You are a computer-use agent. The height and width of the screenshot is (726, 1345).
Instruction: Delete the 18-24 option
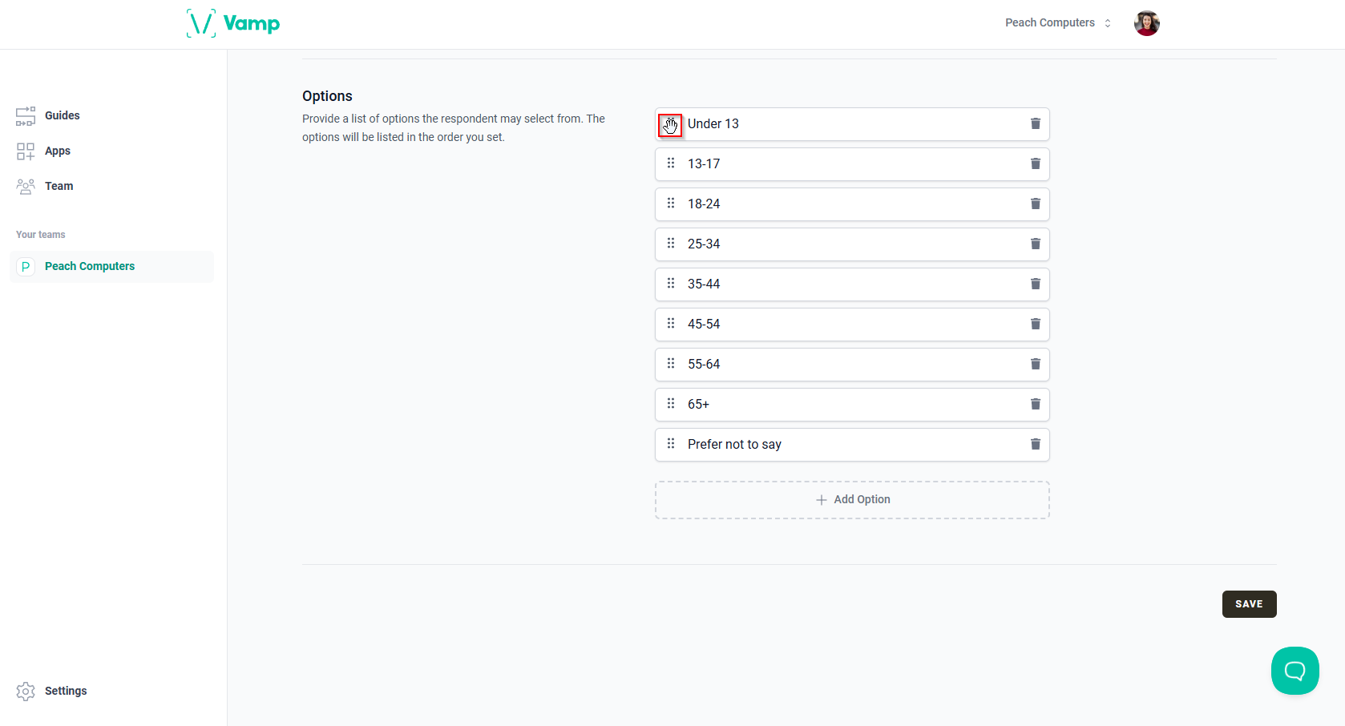[1036, 204]
